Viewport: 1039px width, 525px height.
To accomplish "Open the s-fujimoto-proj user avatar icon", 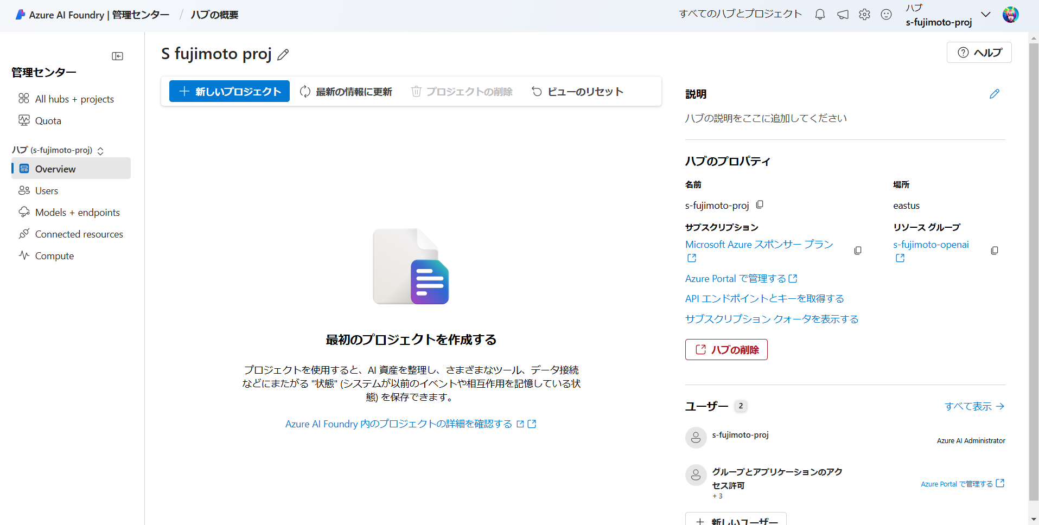I will (x=696, y=438).
